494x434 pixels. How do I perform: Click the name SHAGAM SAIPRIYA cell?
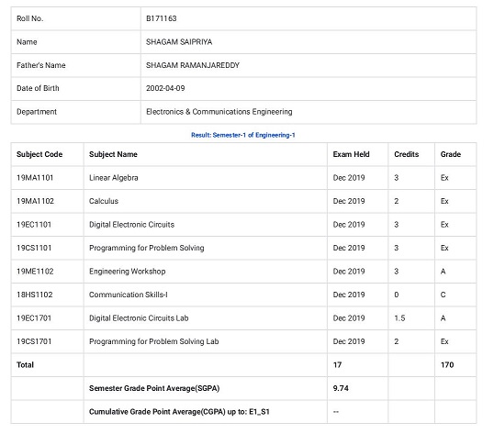point(309,42)
